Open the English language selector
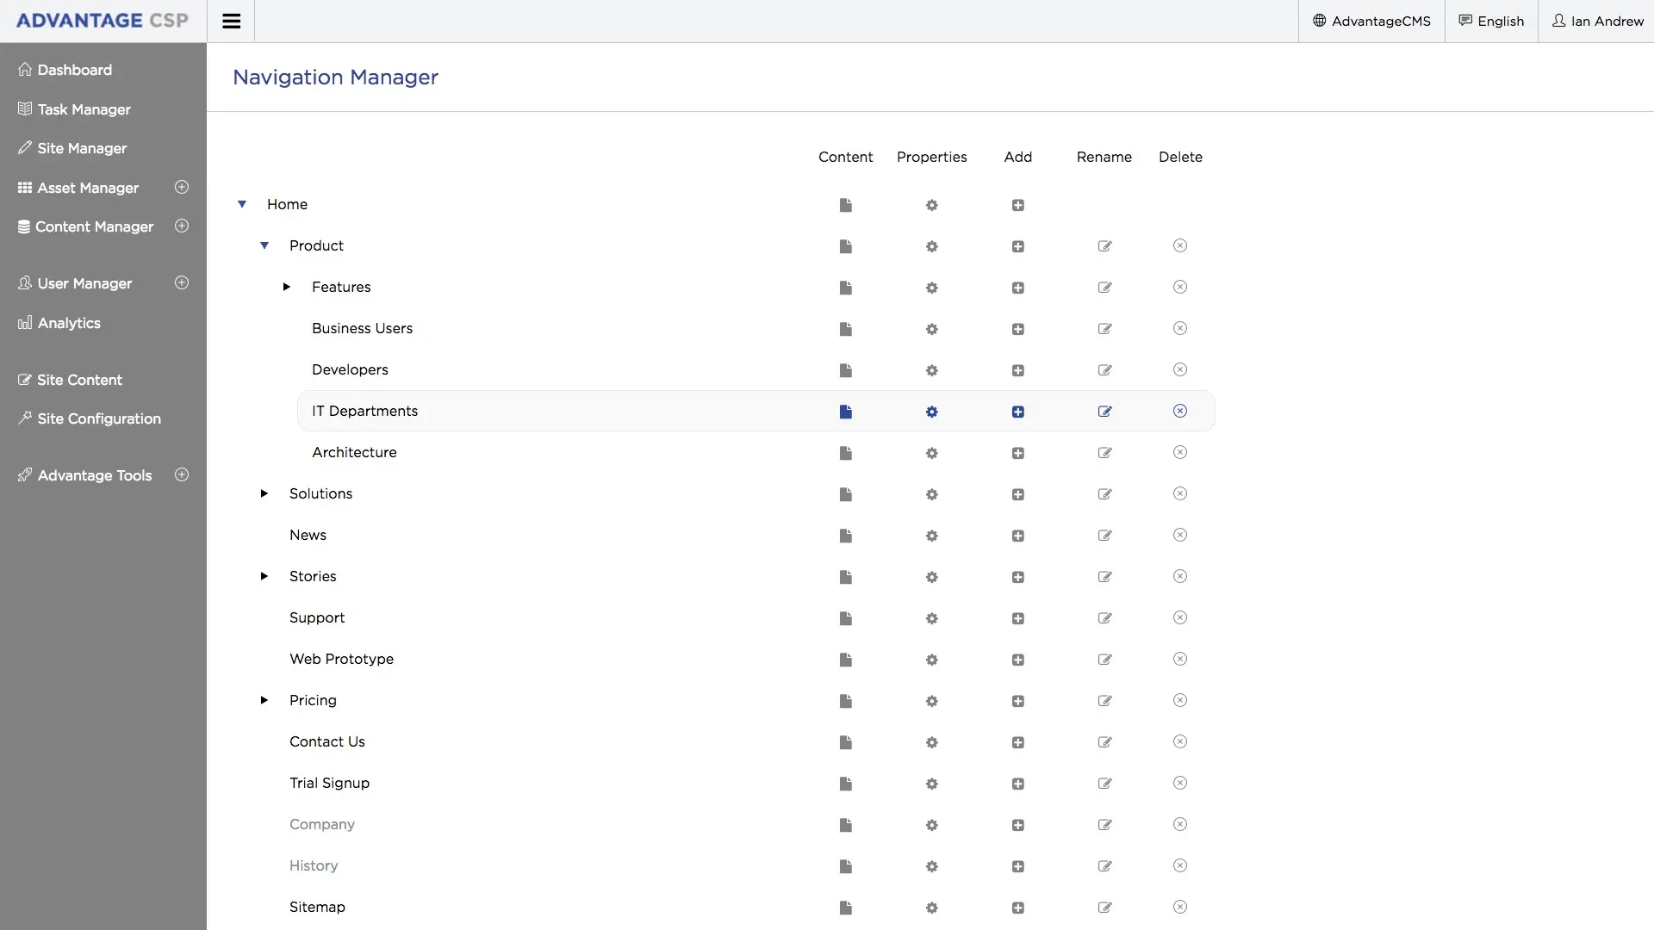This screenshot has height=930, width=1654. 1491,21
